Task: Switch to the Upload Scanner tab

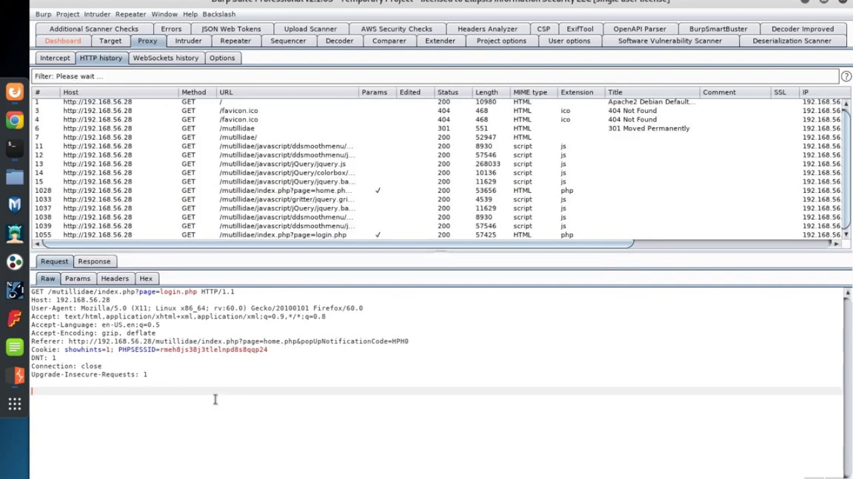Action: click(x=311, y=29)
